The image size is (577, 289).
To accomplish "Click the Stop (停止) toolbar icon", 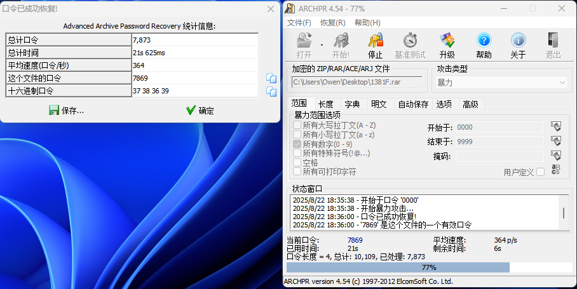I will coord(376,41).
